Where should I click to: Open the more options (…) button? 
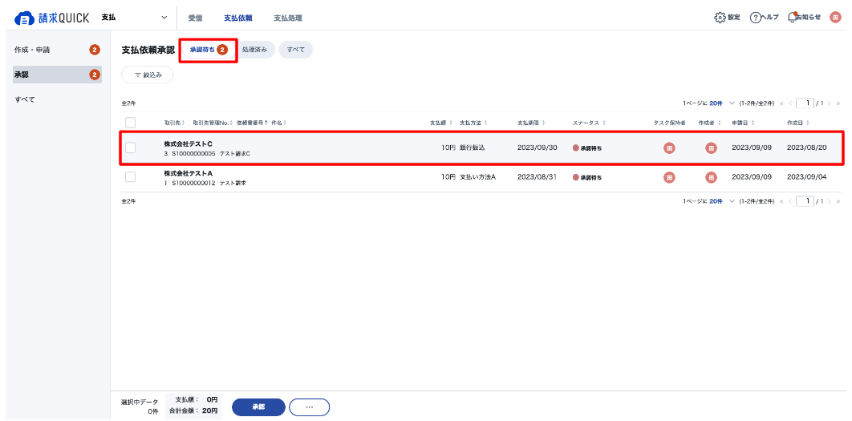tap(309, 407)
